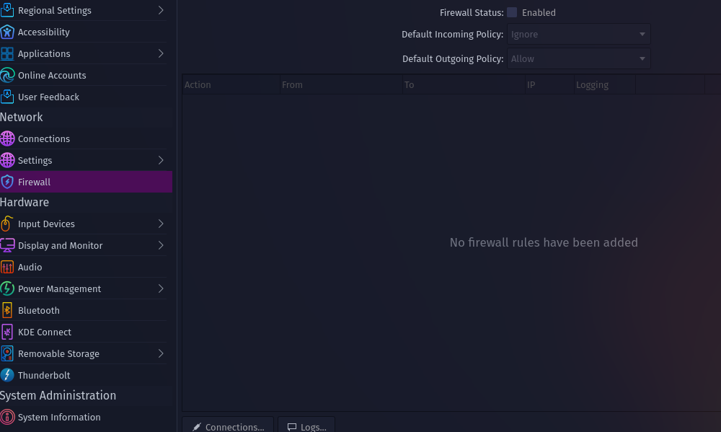Image resolution: width=721 pixels, height=432 pixels.
Task: Expand Power Management chevron
Action: (161, 288)
